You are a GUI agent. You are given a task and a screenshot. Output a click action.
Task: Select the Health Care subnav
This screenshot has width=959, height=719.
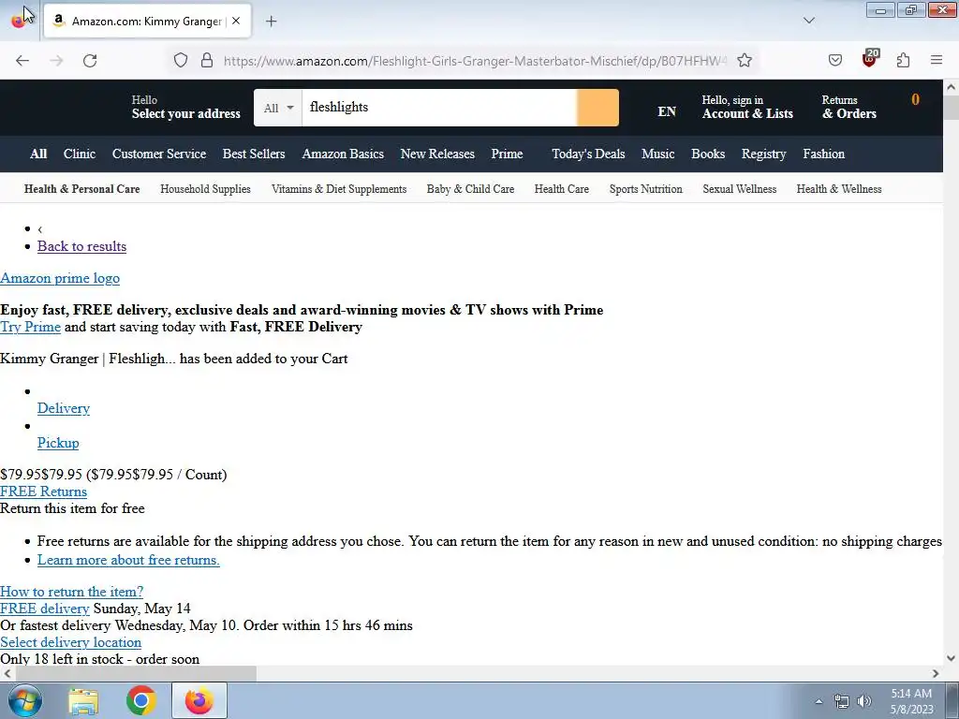[562, 189]
